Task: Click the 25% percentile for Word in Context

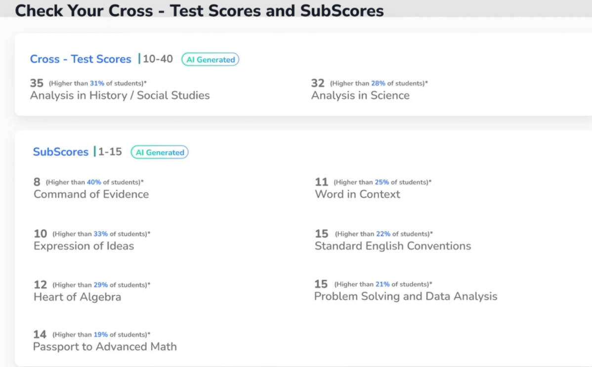Action: pyautogui.click(x=381, y=182)
